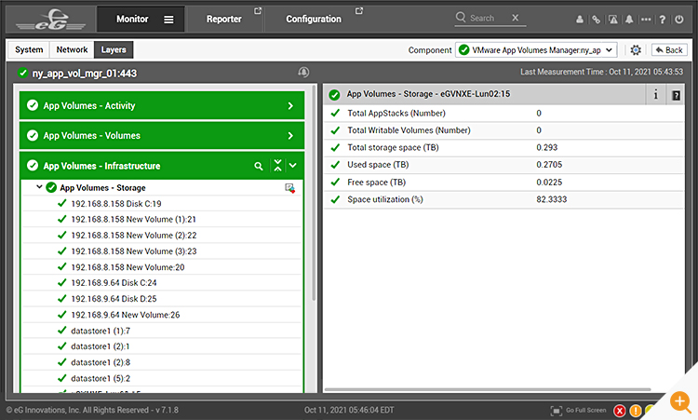Open the Component dropdown
This screenshot has height=420, width=698.
click(x=536, y=50)
